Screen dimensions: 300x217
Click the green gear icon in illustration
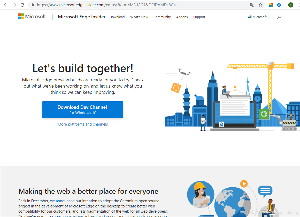click(x=264, y=114)
